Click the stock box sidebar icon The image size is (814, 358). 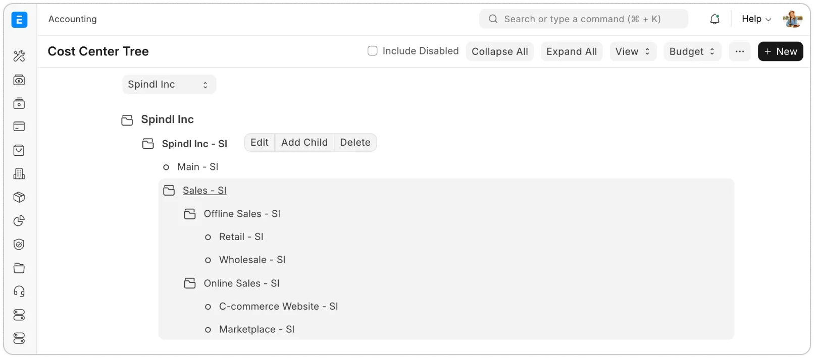tap(19, 197)
